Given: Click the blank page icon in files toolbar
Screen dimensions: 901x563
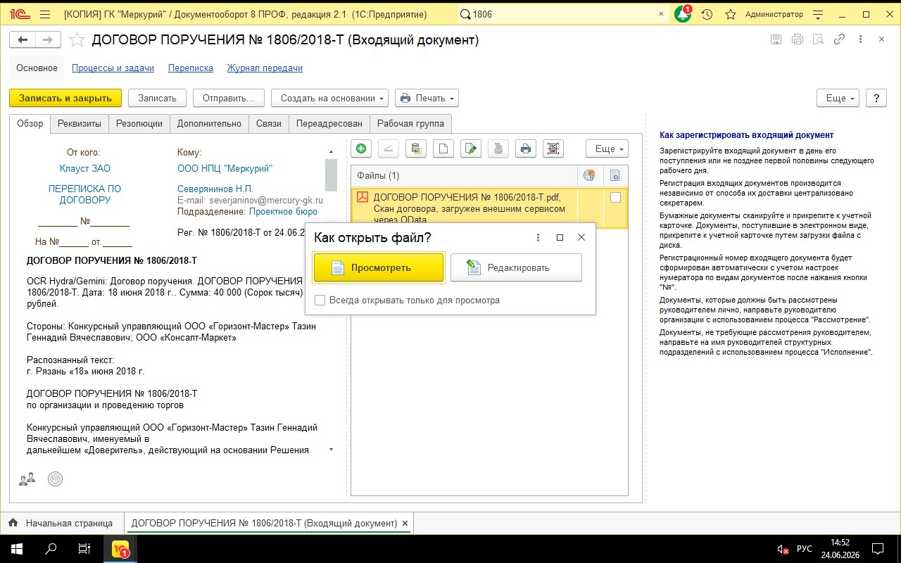Looking at the screenshot, I should (443, 148).
